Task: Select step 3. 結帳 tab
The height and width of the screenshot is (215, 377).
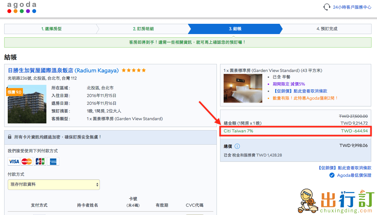Action: click(235, 29)
